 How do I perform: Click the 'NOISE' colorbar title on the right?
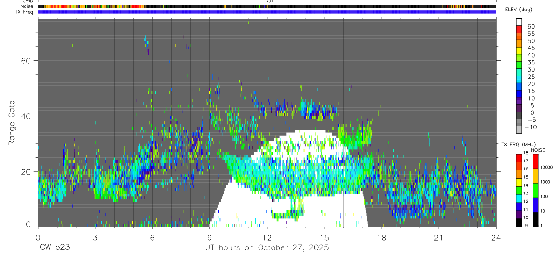538,150
